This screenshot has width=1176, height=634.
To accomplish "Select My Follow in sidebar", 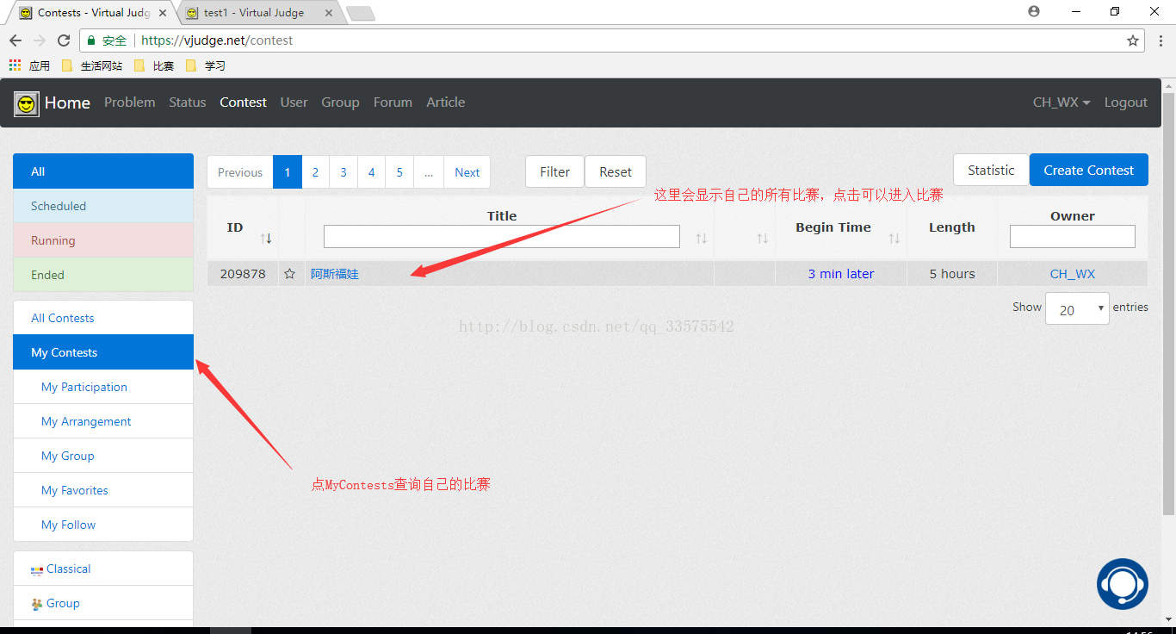I will [103, 525].
